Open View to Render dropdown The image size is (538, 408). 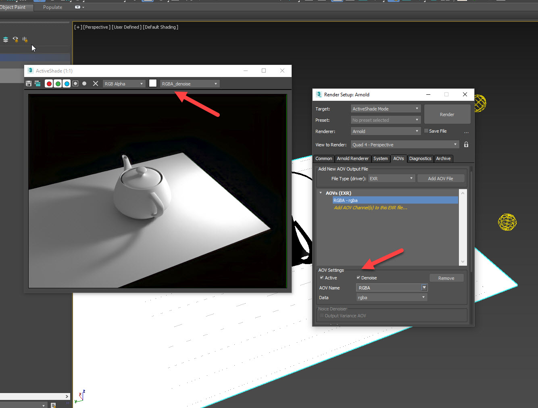pos(405,145)
